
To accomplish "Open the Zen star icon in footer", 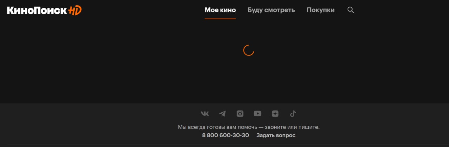I will 275,113.
